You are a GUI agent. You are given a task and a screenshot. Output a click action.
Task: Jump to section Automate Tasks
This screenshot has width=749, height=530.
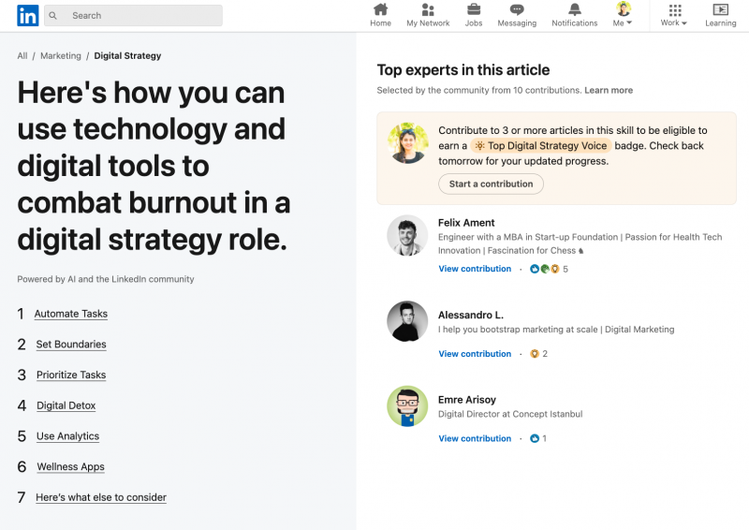[x=71, y=314]
